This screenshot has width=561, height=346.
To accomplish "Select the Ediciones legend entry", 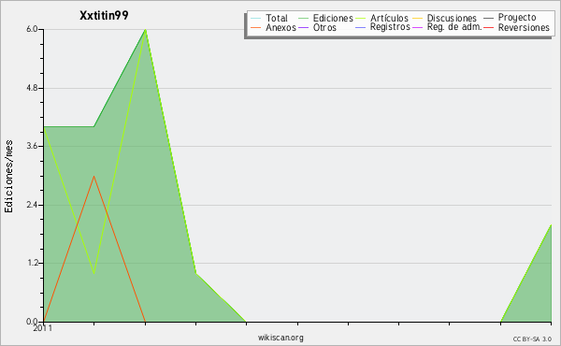I will pyautogui.click(x=333, y=18).
